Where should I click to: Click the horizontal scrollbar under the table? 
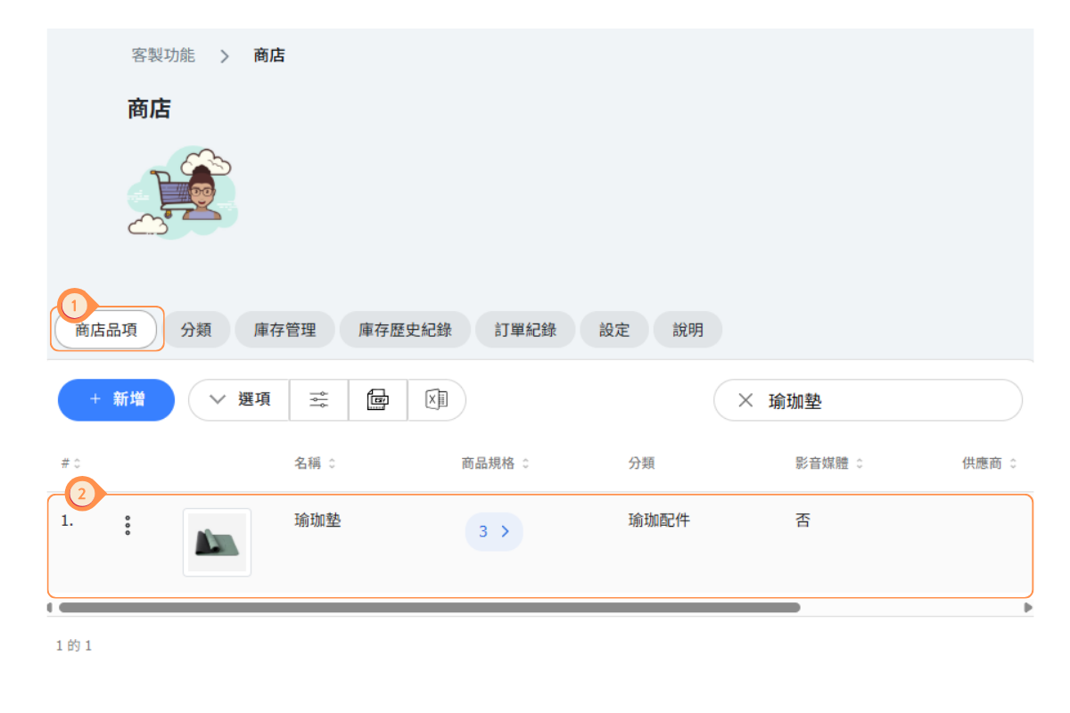[428, 608]
